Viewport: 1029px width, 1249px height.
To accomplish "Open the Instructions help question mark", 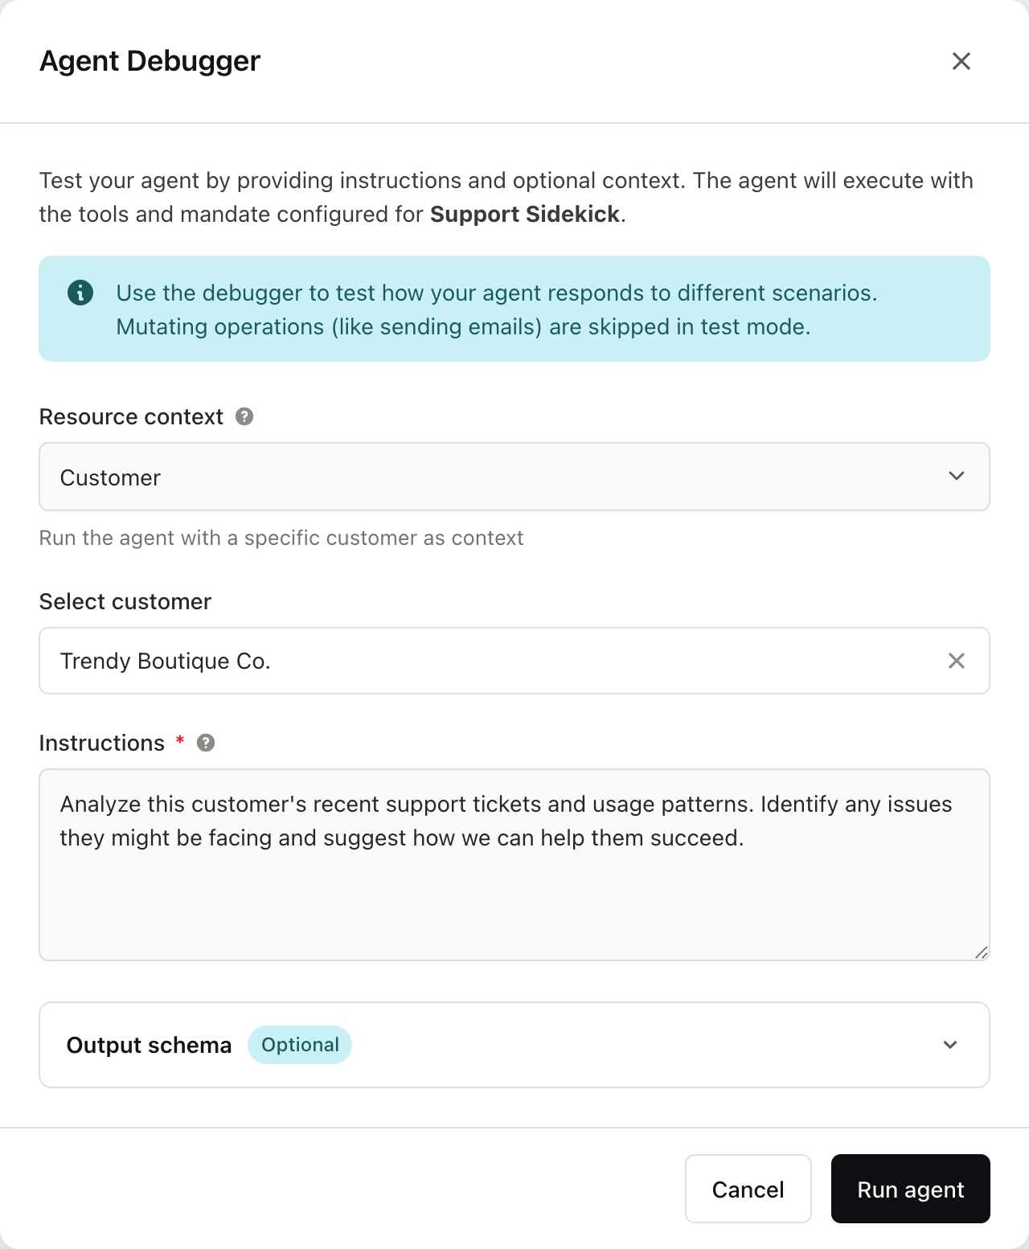I will click(x=205, y=743).
